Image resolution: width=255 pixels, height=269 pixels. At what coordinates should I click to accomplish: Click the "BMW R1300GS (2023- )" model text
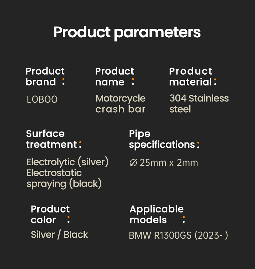(178, 235)
